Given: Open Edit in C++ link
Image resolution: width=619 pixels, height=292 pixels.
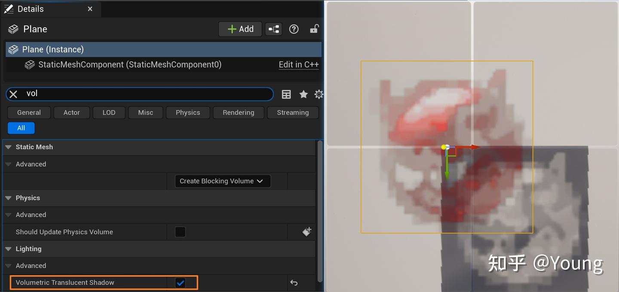Looking at the screenshot, I should 298,64.
